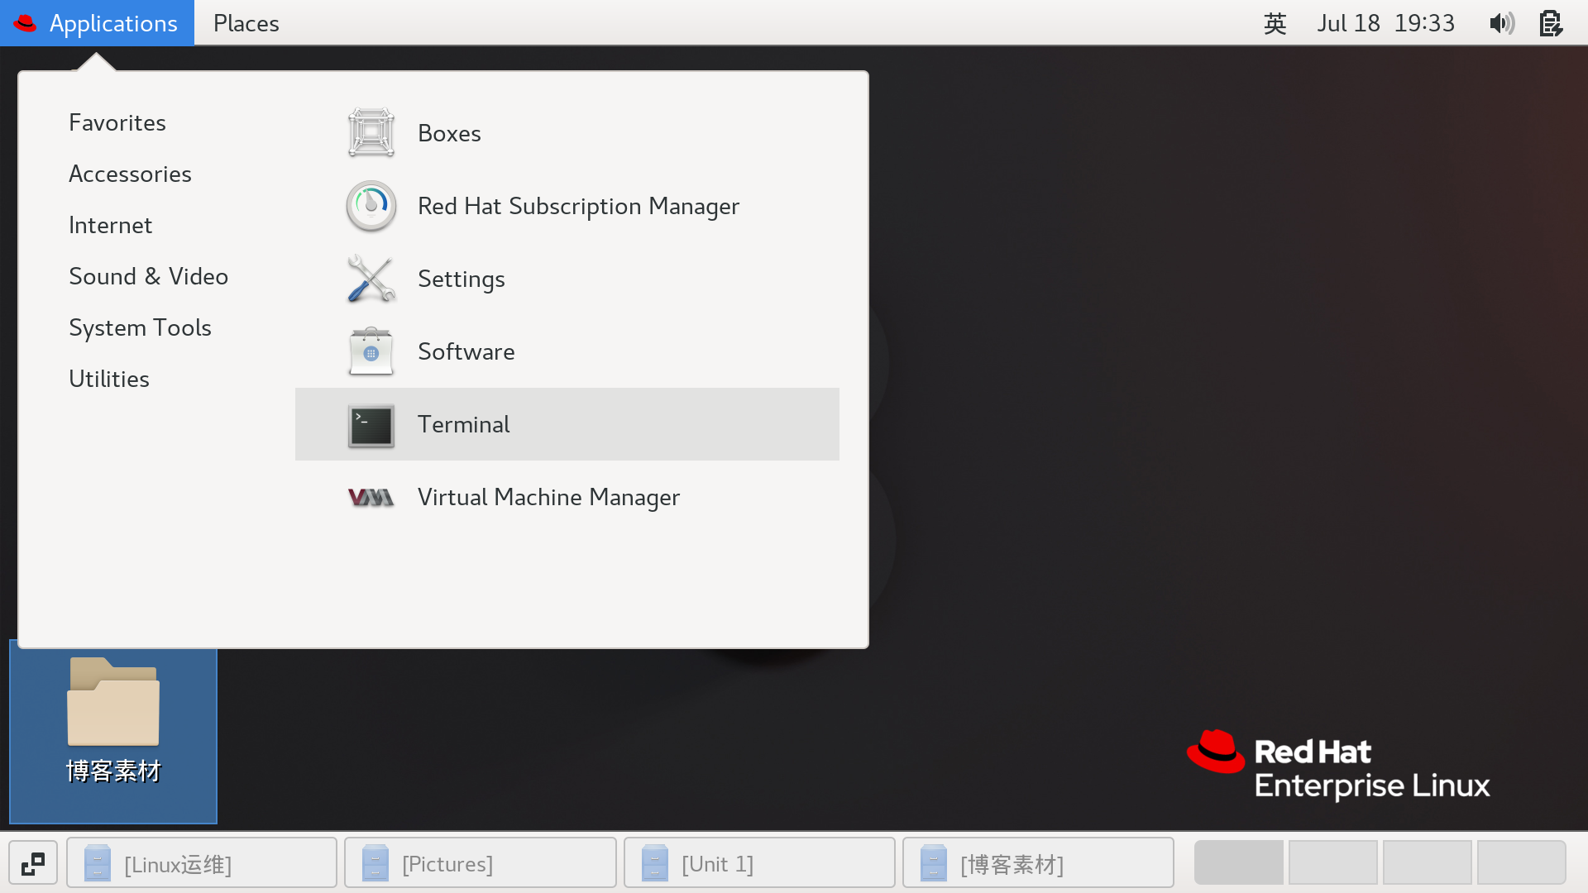Click the Boxes label
Screen dimensions: 1588x893
tap(449, 133)
